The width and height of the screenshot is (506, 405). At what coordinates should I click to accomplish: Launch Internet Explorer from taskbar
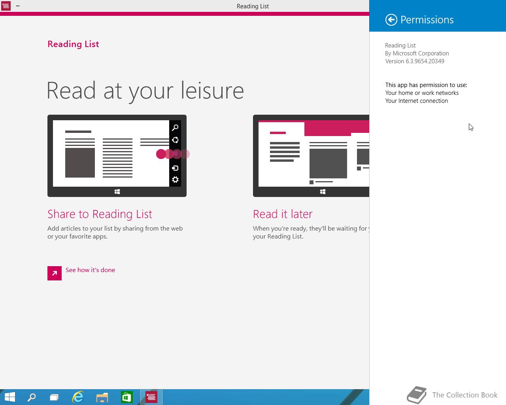78,397
